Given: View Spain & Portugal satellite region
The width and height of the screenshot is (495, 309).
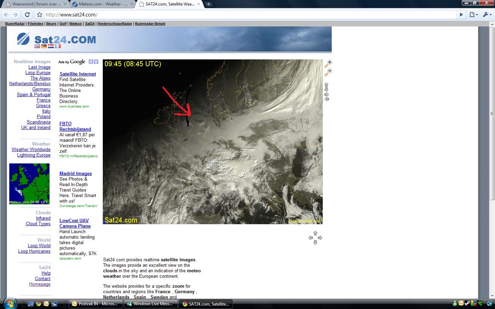Looking at the screenshot, I should (x=34, y=95).
